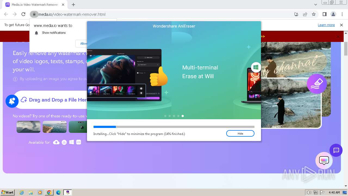348x196 pixels.
Task: Choose the iOS platform icon
Action: [x=79, y=142]
